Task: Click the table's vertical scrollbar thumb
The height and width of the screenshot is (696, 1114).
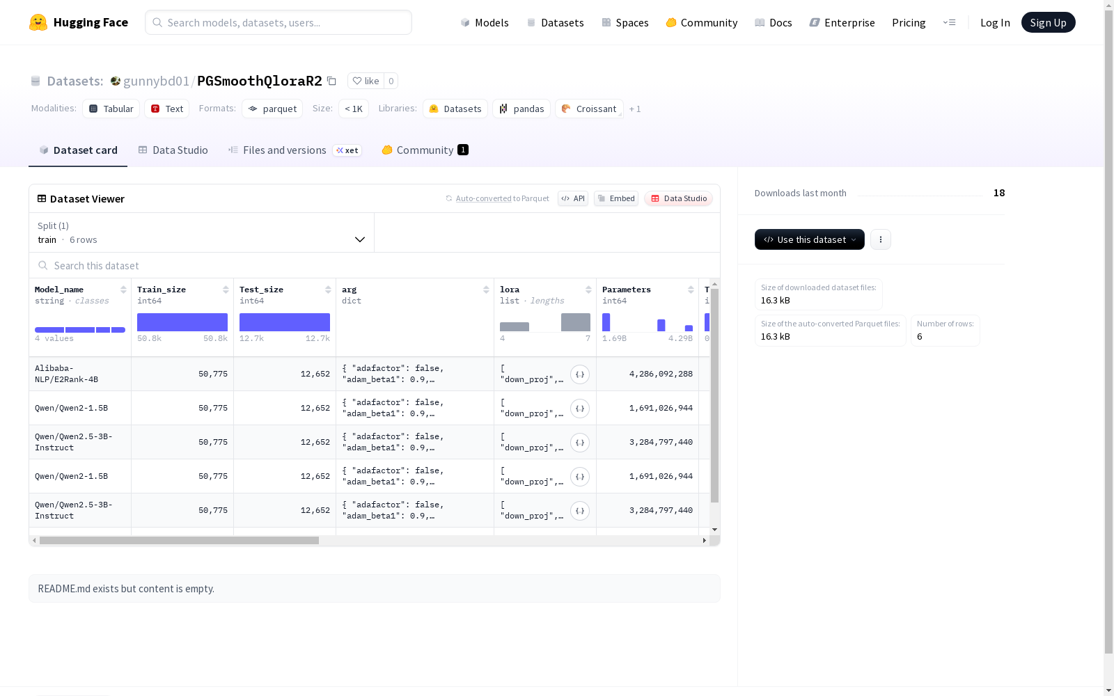Action: (714, 395)
